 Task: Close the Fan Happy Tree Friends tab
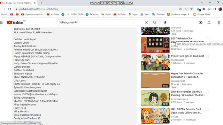pos(34,3)
